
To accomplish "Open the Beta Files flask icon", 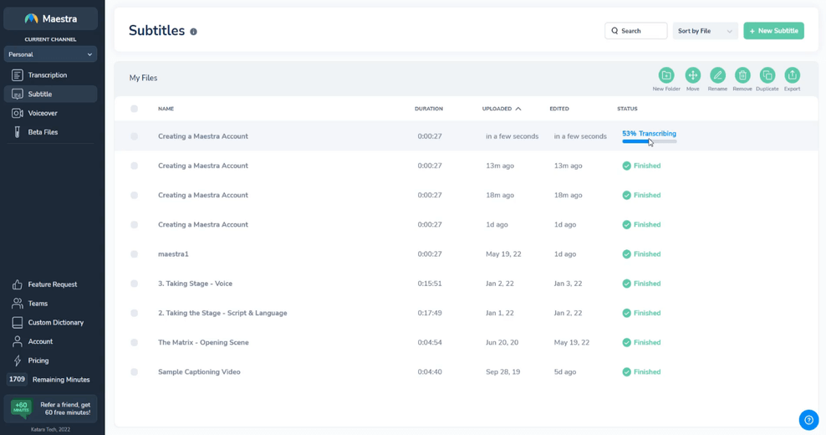I will pyautogui.click(x=18, y=132).
